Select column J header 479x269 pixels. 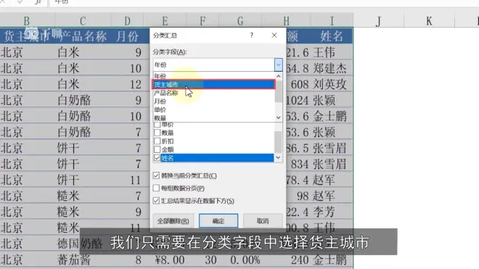pyautogui.click(x=379, y=21)
